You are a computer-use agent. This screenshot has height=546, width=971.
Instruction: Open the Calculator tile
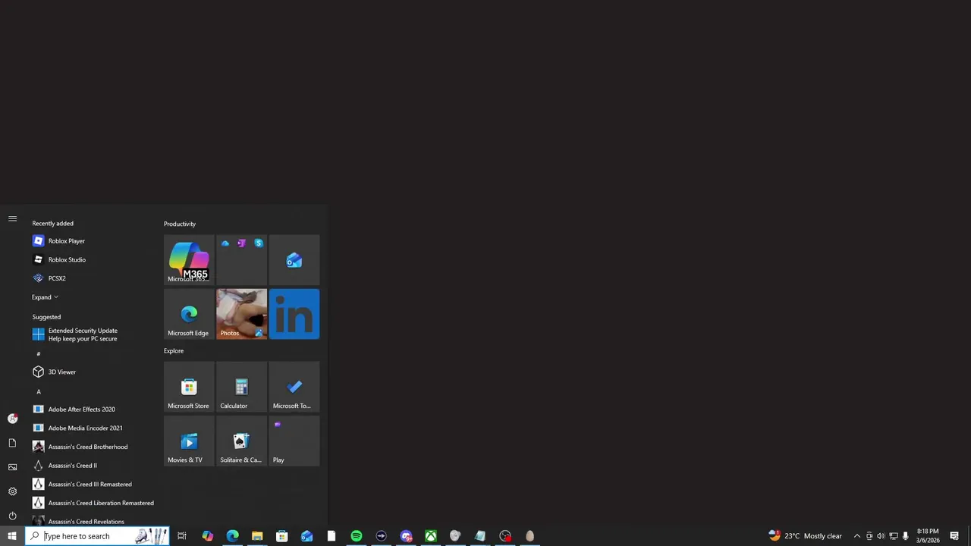pyautogui.click(x=241, y=387)
